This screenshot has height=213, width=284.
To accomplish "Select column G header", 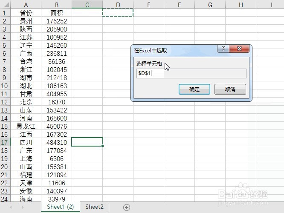I will (210, 5).
